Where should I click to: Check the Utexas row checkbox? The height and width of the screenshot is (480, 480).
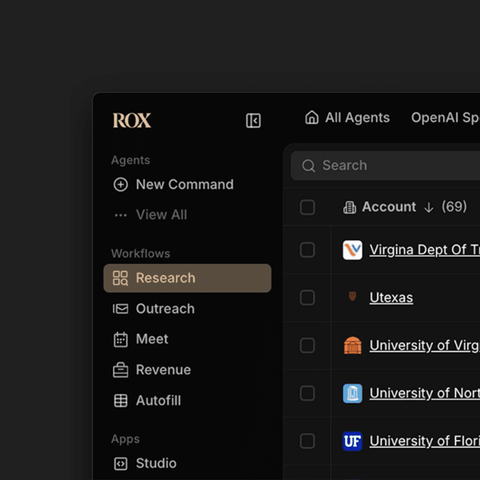307,298
